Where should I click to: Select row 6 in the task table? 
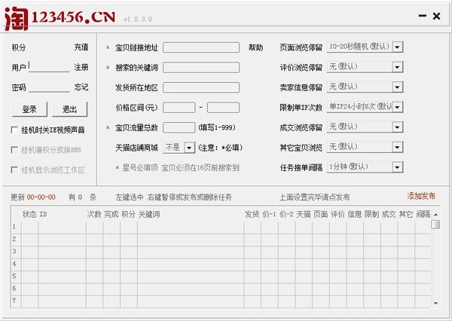coord(221,289)
